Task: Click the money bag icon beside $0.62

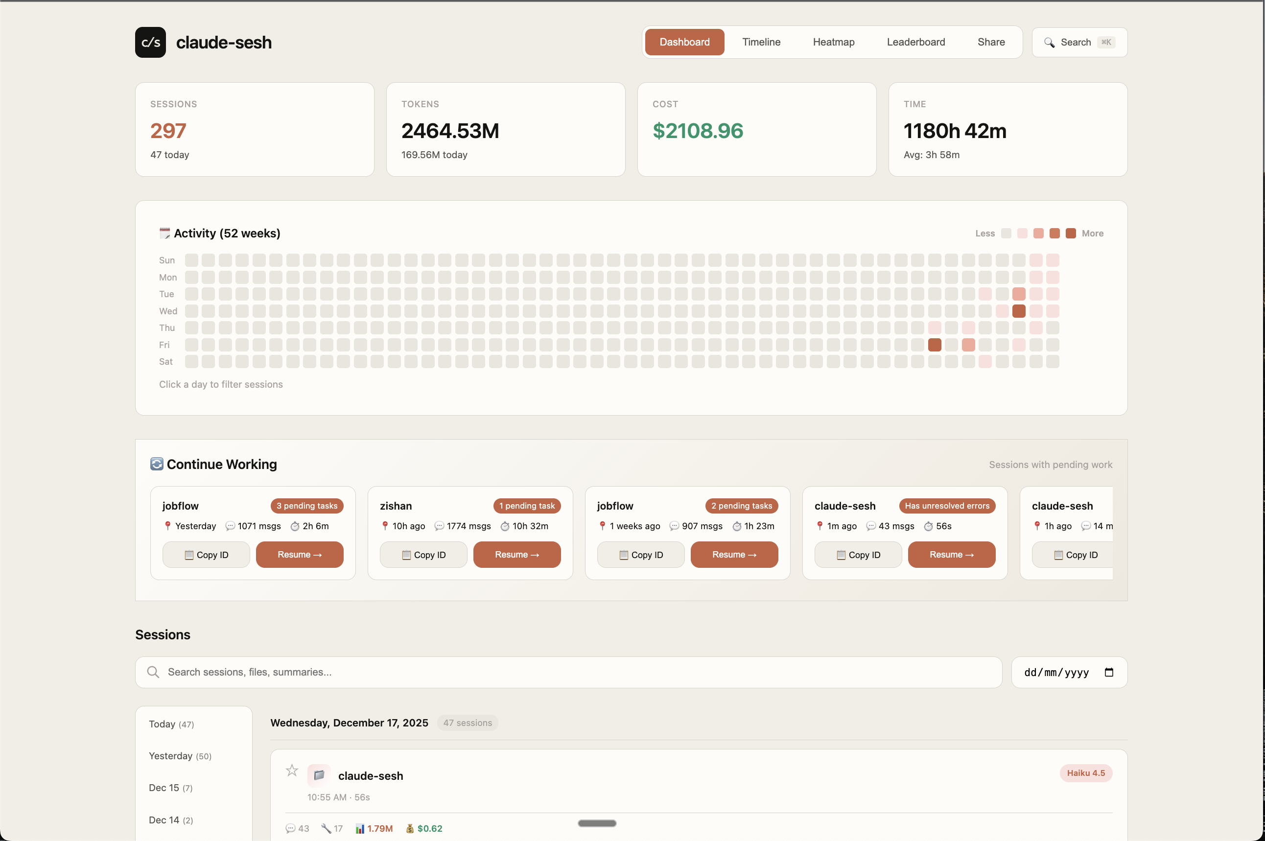Action: (x=410, y=829)
